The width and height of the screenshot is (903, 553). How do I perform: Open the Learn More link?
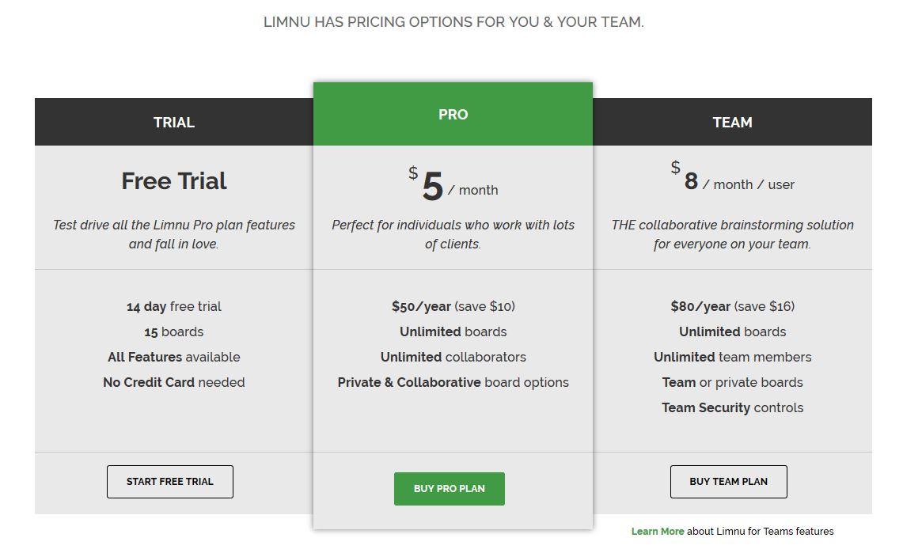click(x=658, y=531)
